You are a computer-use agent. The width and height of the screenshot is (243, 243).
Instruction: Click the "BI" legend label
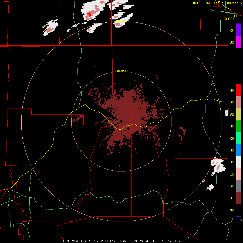[232, 198]
